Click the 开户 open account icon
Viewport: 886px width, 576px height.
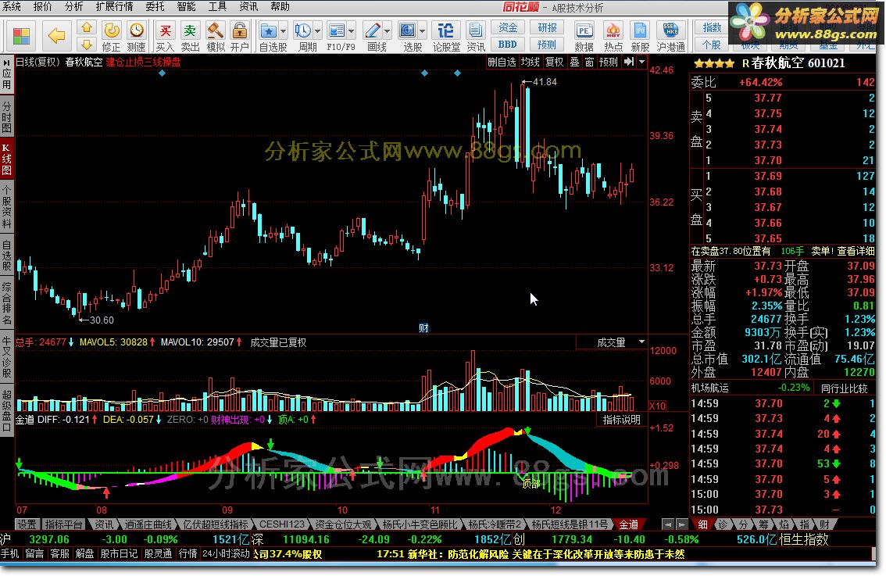[240, 37]
